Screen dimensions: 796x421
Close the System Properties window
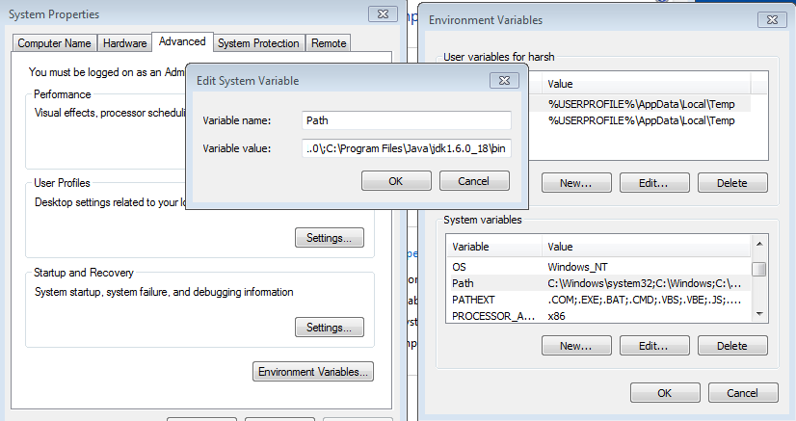383,14
